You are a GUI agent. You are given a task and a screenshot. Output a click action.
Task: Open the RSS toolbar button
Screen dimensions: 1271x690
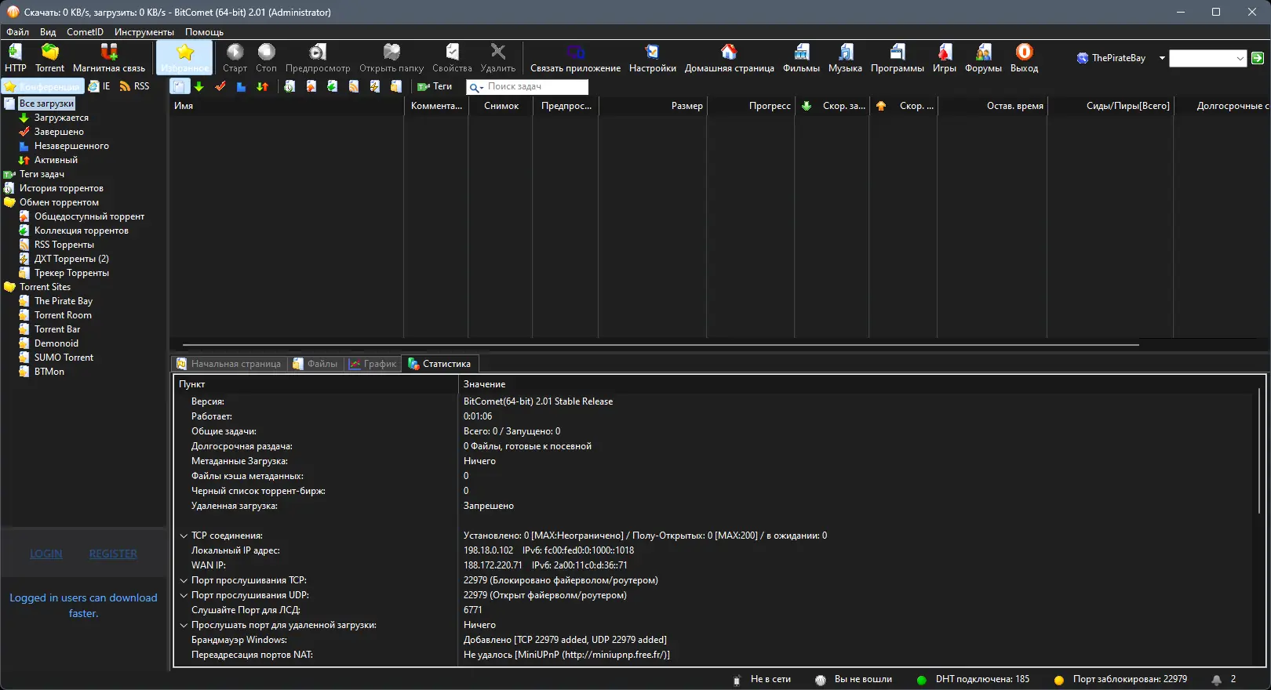[x=134, y=86]
